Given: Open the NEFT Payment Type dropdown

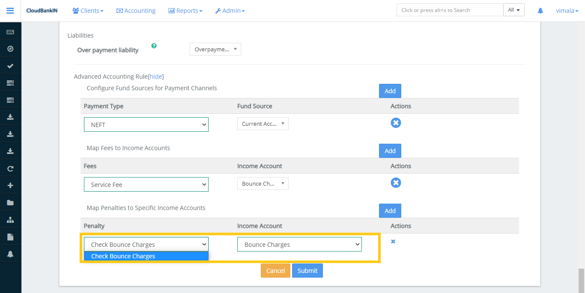Looking at the screenshot, I should coord(146,125).
